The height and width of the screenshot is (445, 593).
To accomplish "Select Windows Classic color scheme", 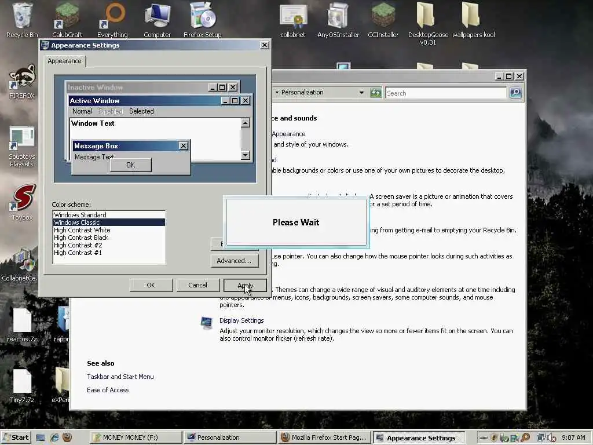I will point(109,222).
